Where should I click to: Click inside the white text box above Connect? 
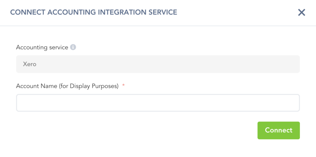coord(158,103)
